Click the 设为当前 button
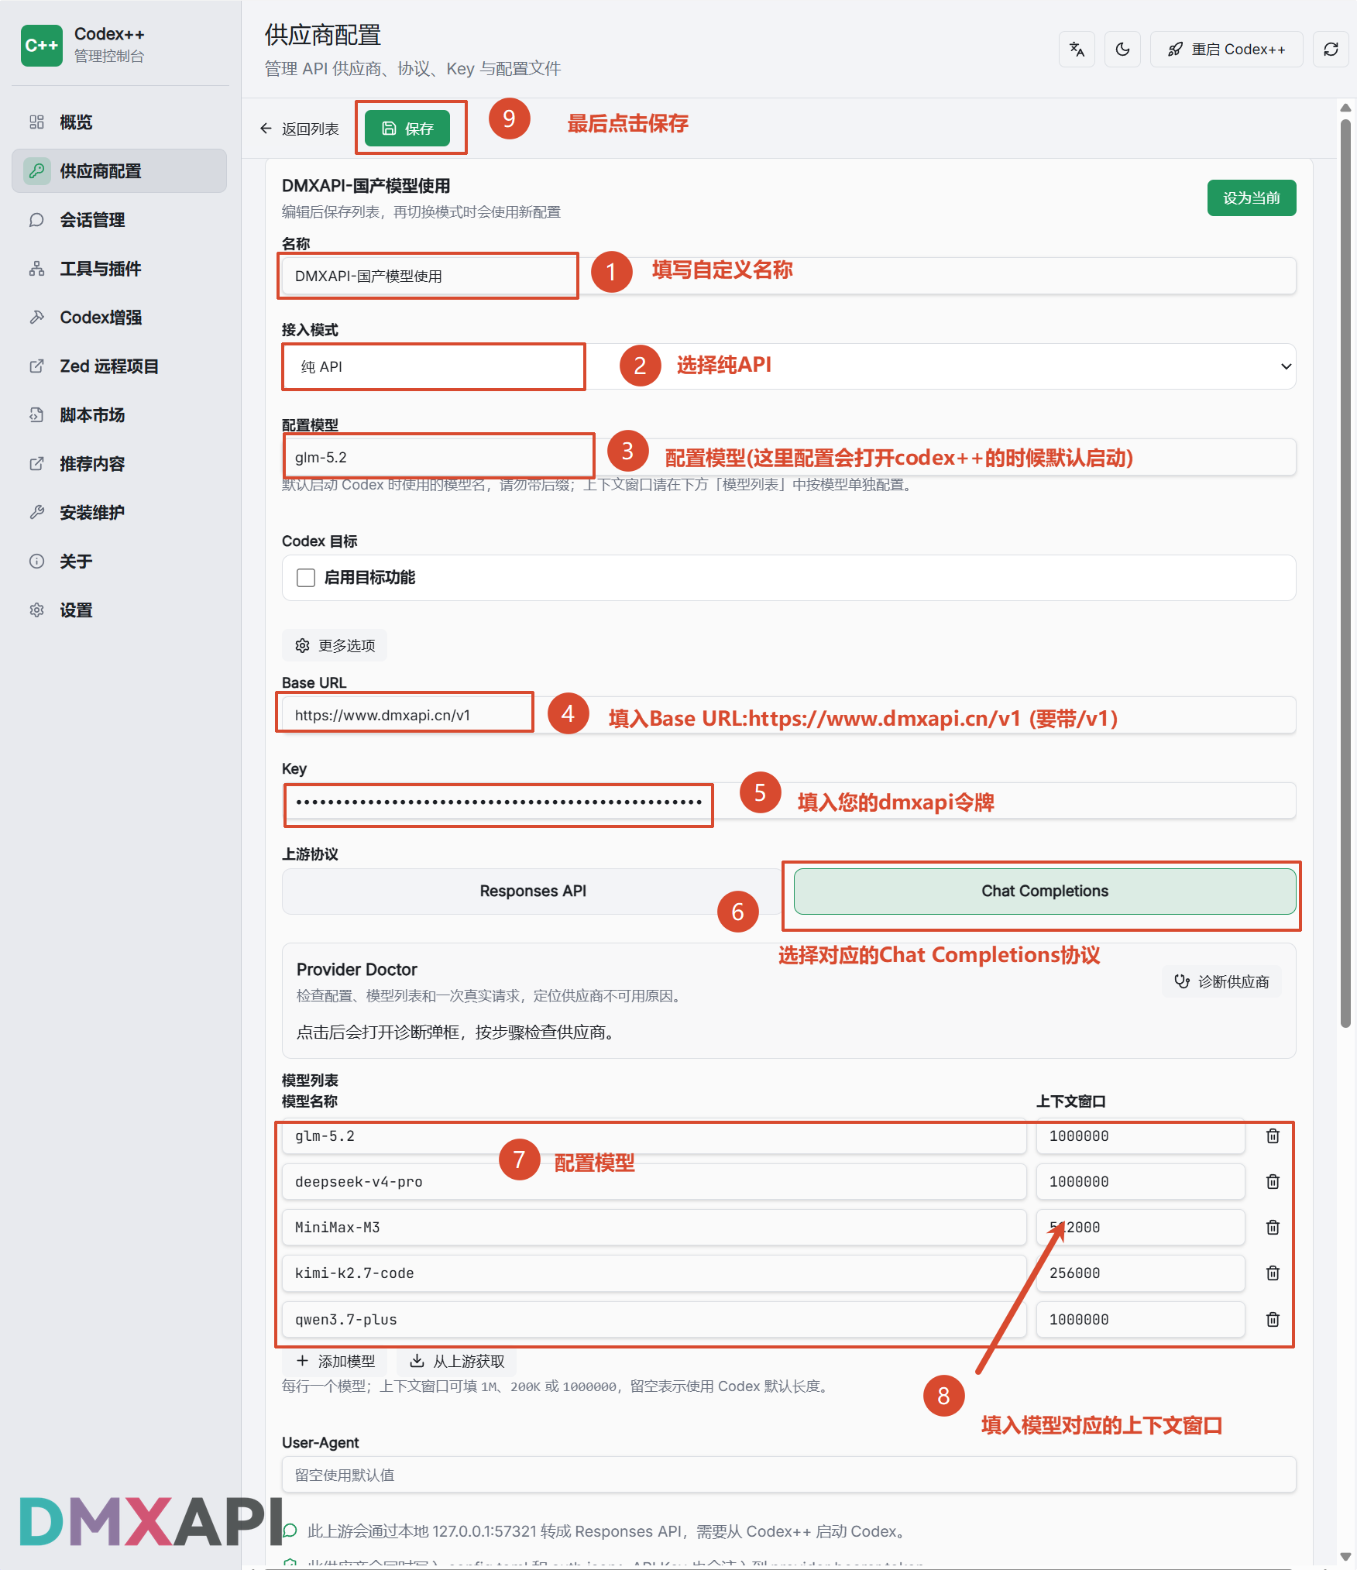 (x=1252, y=198)
